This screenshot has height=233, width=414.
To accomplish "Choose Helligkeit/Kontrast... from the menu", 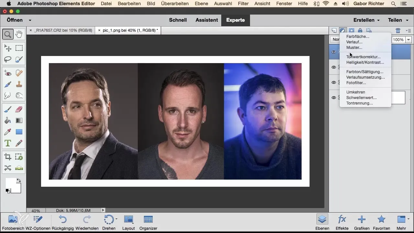I will (x=365, y=62).
